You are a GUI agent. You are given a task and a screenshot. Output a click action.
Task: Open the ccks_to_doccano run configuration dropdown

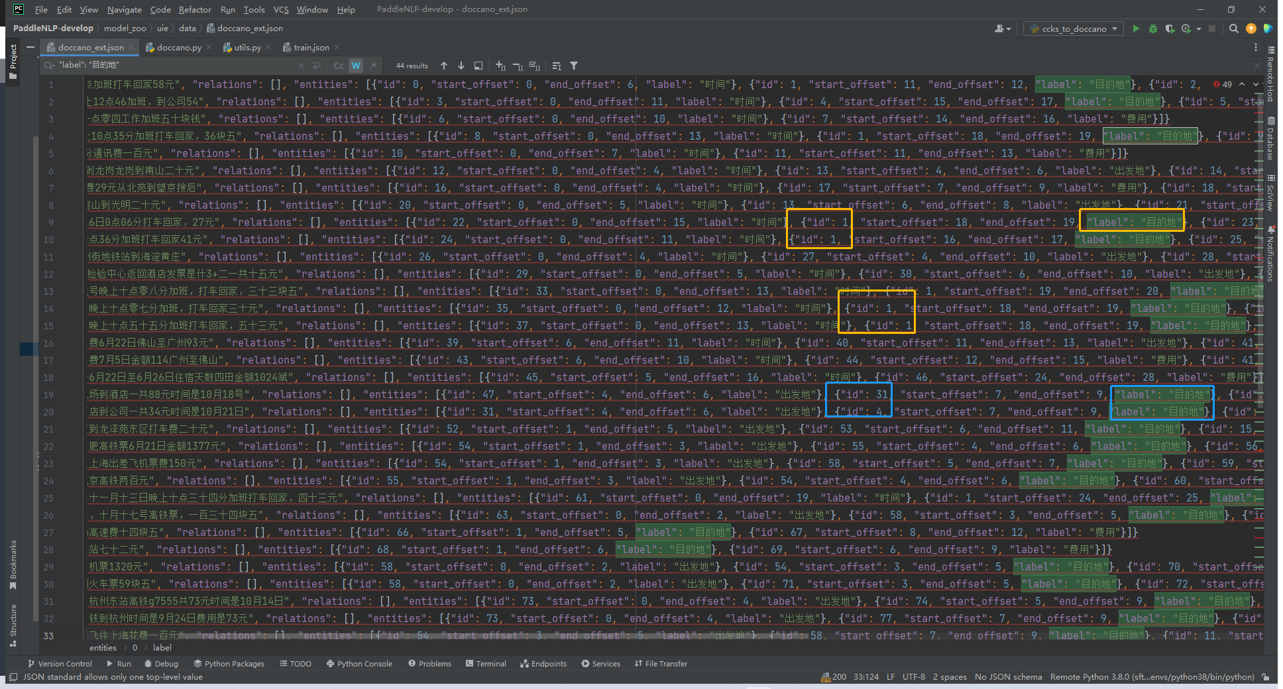[x=1074, y=28]
